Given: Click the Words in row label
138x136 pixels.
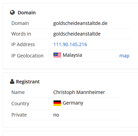Looking at the screenshot, I should [x=21, y=34].
